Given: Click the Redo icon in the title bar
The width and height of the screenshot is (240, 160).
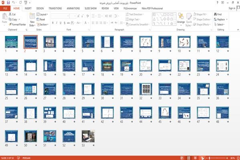Looking at the screenshot, I should 20,2.
